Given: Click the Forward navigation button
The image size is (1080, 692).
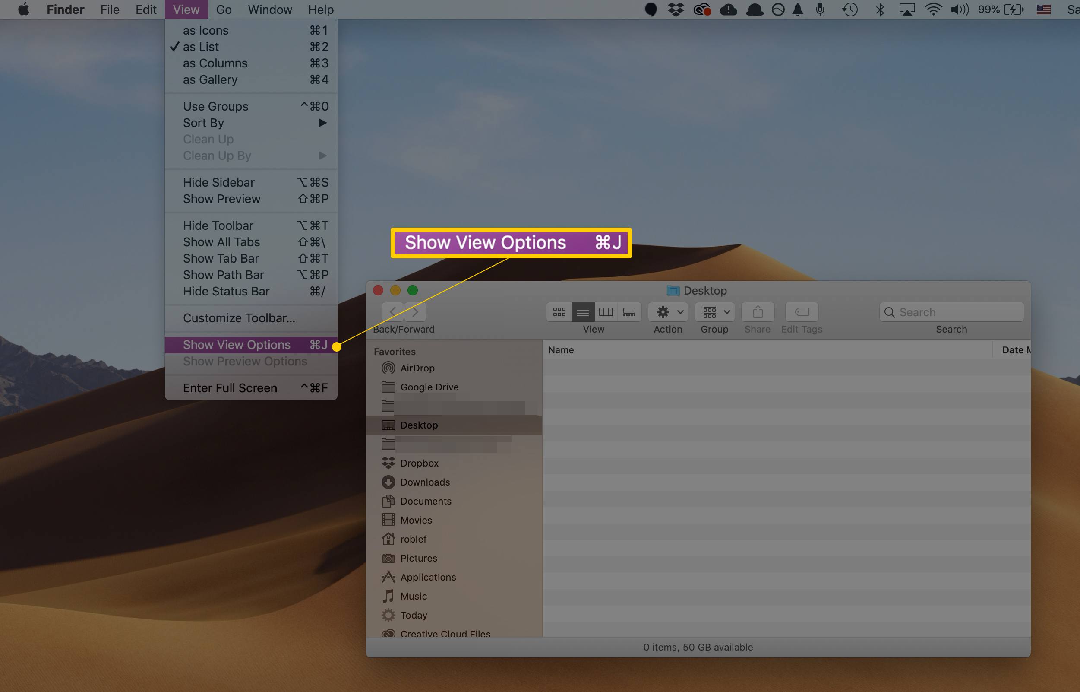Looking at the screenshot, I should (x=415, y=311).
